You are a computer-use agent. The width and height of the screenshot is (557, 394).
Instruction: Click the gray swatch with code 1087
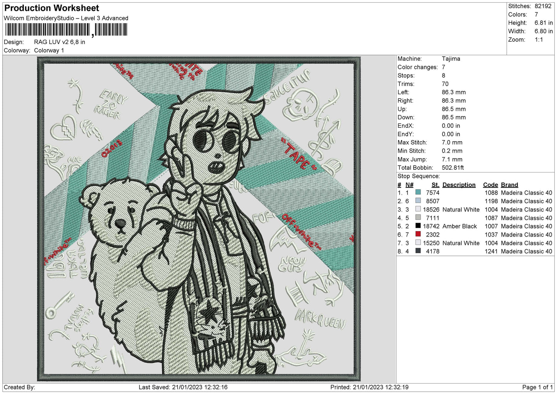pos(418,218)
